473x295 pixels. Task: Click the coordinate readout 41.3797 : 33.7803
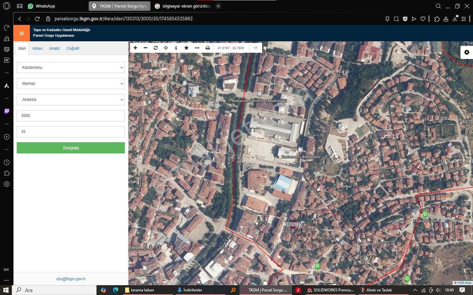pyautogui.click(x=231, y=48)
